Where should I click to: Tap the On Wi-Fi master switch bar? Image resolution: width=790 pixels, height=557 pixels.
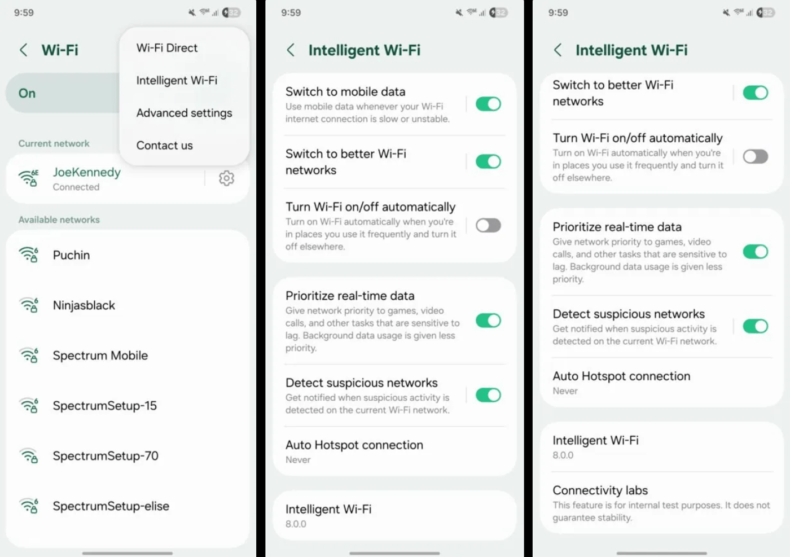click(62, 93)
